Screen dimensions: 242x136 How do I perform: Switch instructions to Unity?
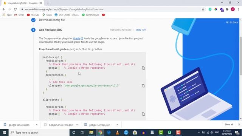coord(138,30)
